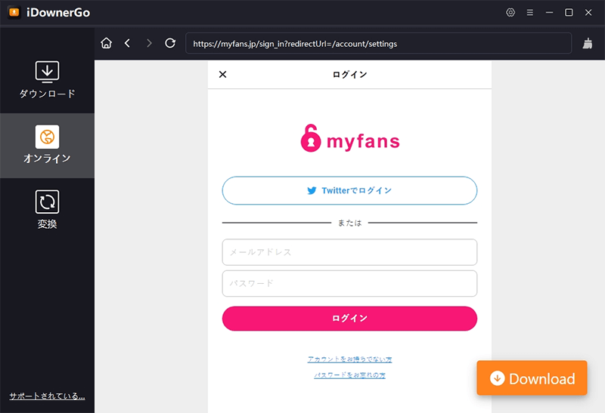Maximize the iDownerGo window
The width and height of the screenshot is (605, 413).
(569, 12)
